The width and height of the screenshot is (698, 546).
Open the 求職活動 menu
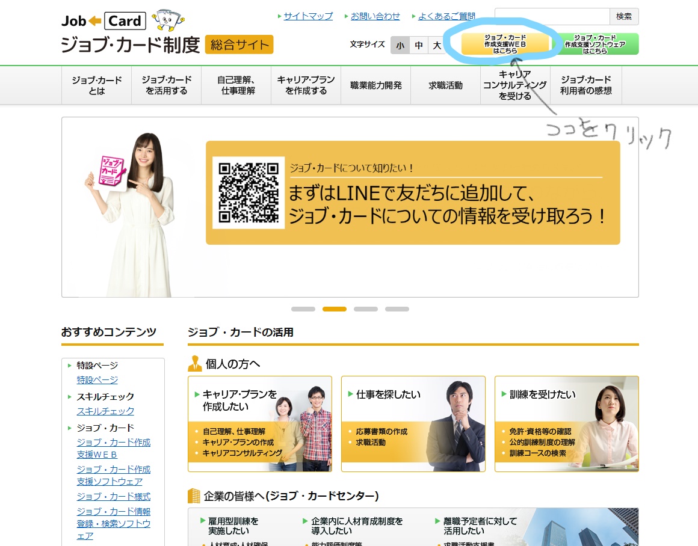coord(446,85)
